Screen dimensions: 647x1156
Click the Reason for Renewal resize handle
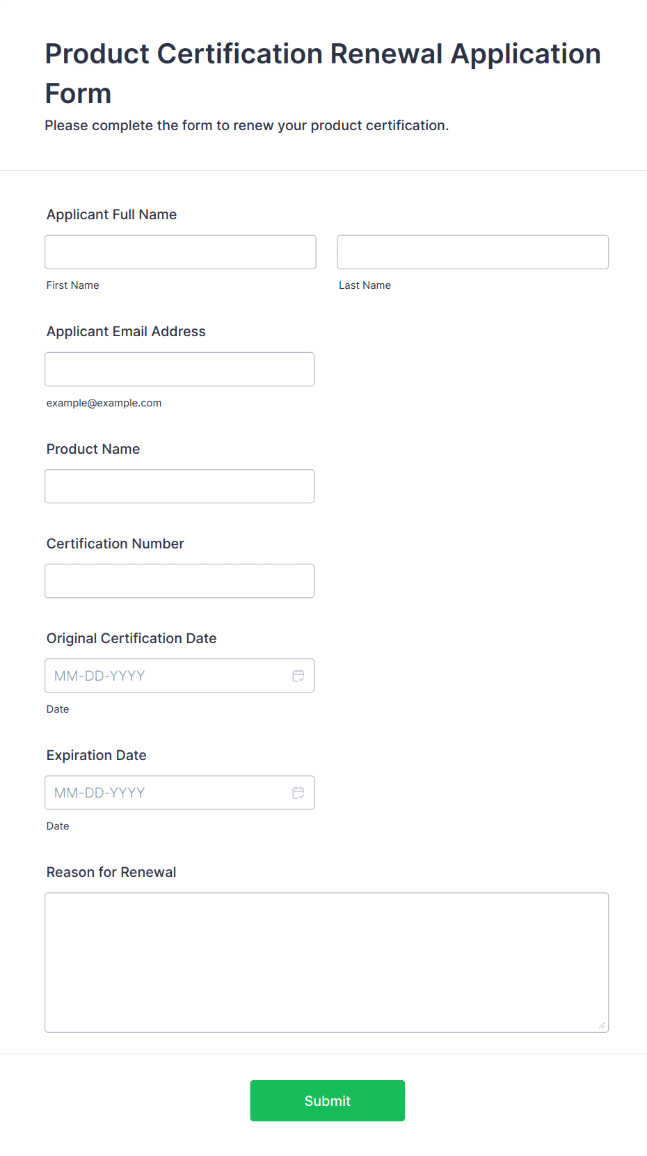tap(601, 1025)
